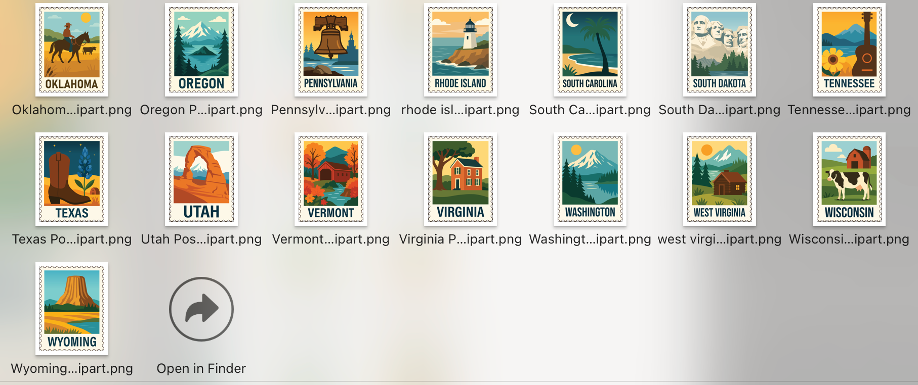
Task: Open the Virginia brick house stamp
Action: [x=461, y=179]
